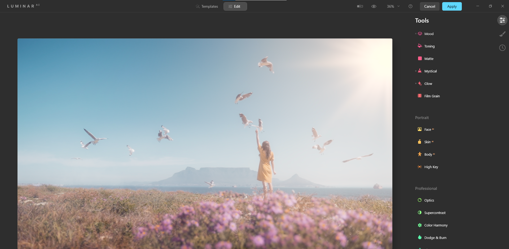Select the Glow sparkle icon

click(420, 84)
